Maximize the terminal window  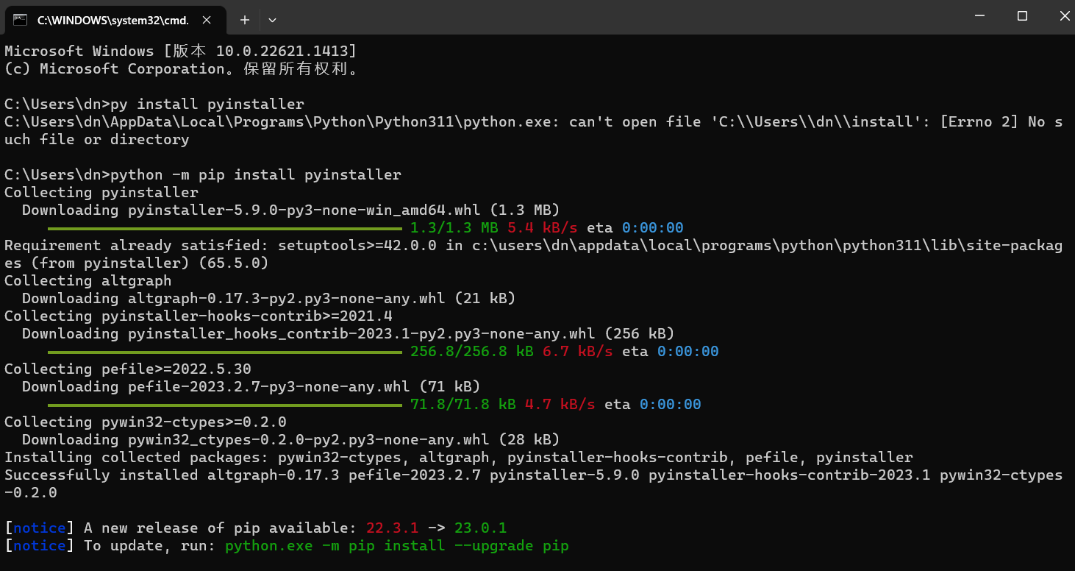[1022, 16]
